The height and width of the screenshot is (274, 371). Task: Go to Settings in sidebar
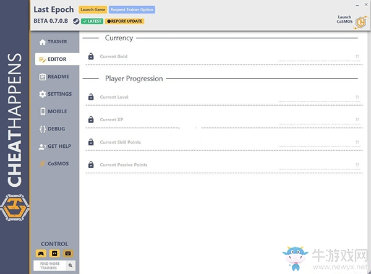coord(55,94)
